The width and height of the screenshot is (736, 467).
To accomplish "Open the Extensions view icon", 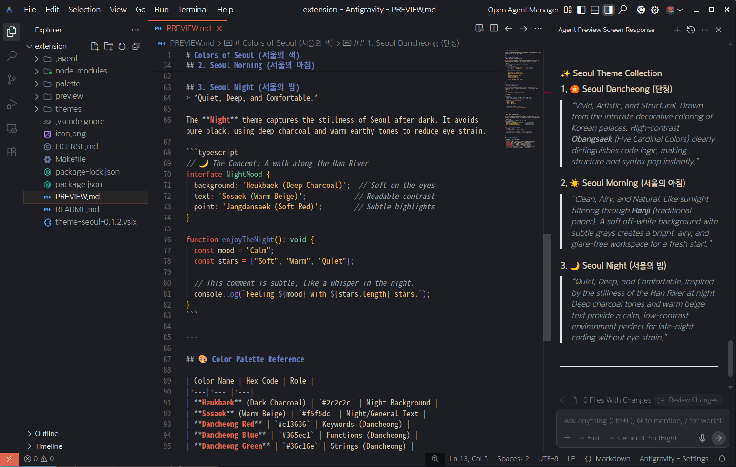I will [x=11, y=152].
